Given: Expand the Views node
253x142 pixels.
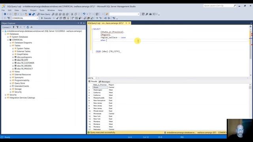Looking at the screenshot, I should (11, 72).
